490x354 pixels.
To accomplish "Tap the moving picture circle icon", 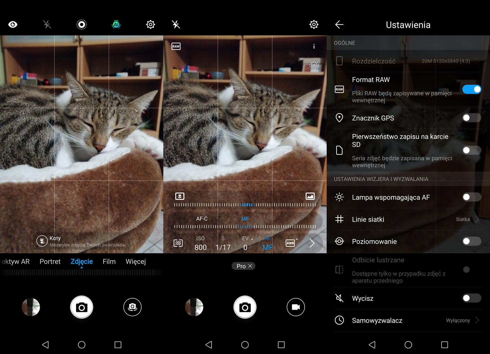I will (x=81, y=25).
